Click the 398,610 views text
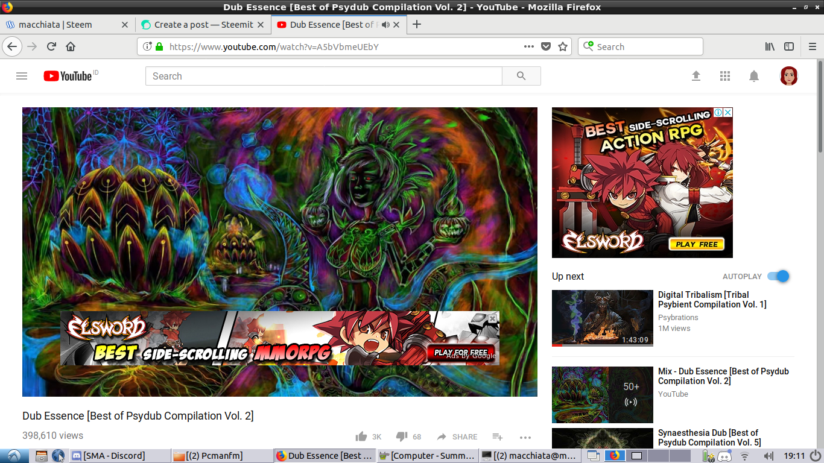Image resolution: width=824 pixels, height=463 pixels. 52,436
